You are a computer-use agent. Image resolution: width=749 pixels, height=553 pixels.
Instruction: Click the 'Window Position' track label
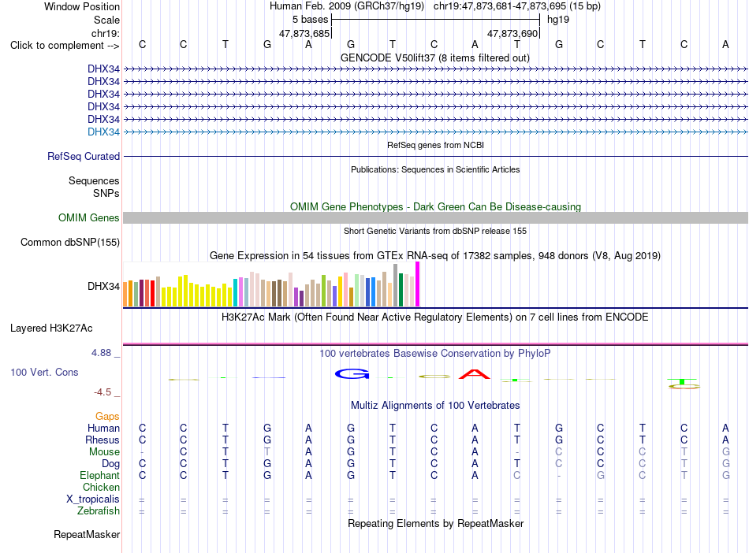(x=82, y=6)
